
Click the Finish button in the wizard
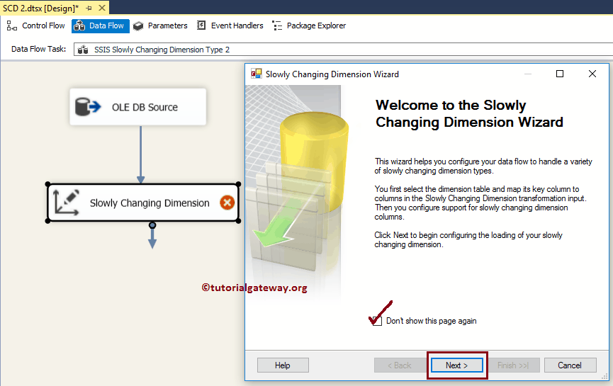click(x=513, y=365)
